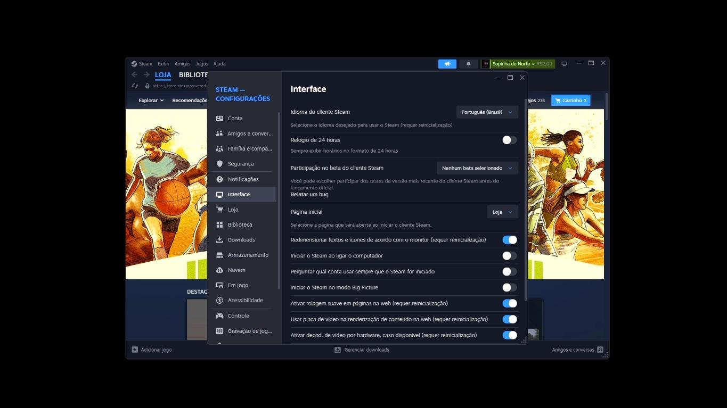Click the Armazenamento drive icon

(x=219, y=255)
